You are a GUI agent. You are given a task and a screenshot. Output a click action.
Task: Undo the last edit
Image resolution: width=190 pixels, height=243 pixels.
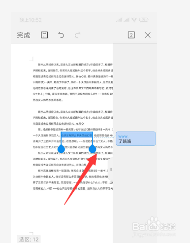pos(61,35)
